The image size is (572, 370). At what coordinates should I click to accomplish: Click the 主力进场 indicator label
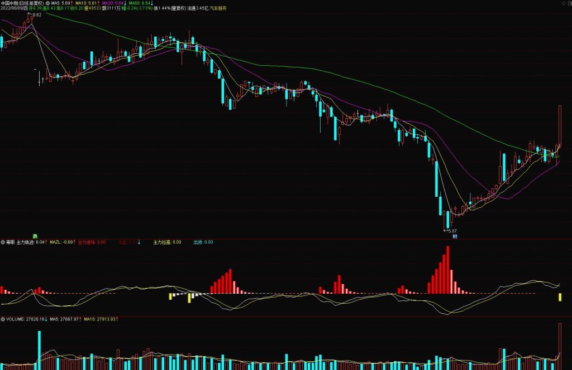(x=87, y=242)
